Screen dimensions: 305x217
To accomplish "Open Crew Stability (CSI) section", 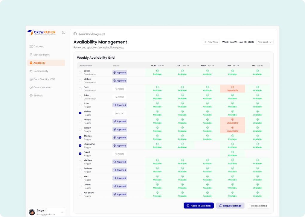I will [x=44, y=79].
